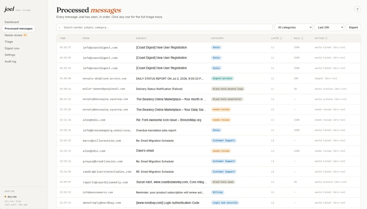Screen dimensions: 367x209
Task: Click sandra@riverstonestudios.com sender
Action: (107, 172)
